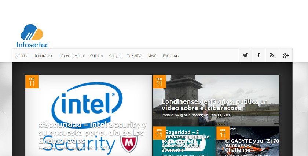Select MWC in the navigation bar
308x156 pixels.
(152, 56)
